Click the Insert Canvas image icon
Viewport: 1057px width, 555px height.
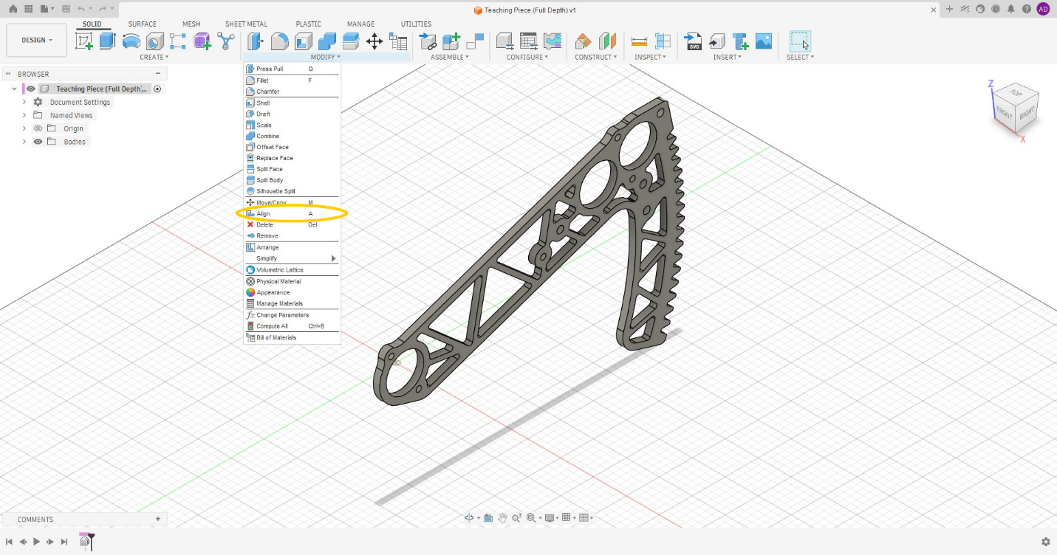(x=764, y=41)
